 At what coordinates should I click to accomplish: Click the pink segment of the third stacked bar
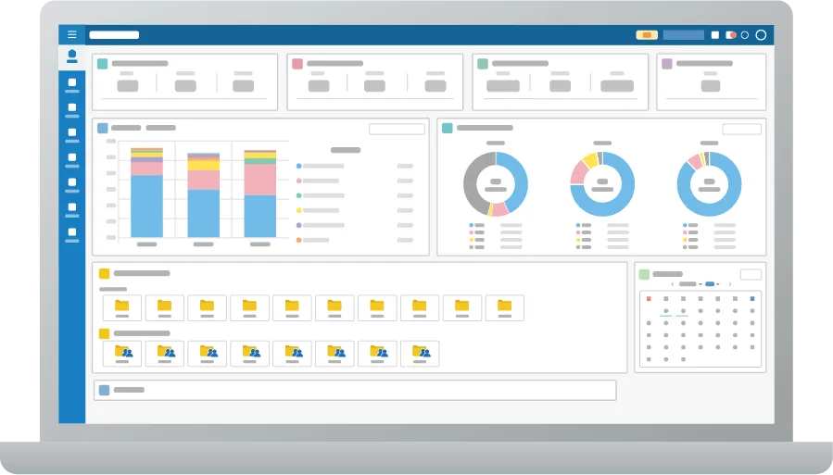pos(259,180)
